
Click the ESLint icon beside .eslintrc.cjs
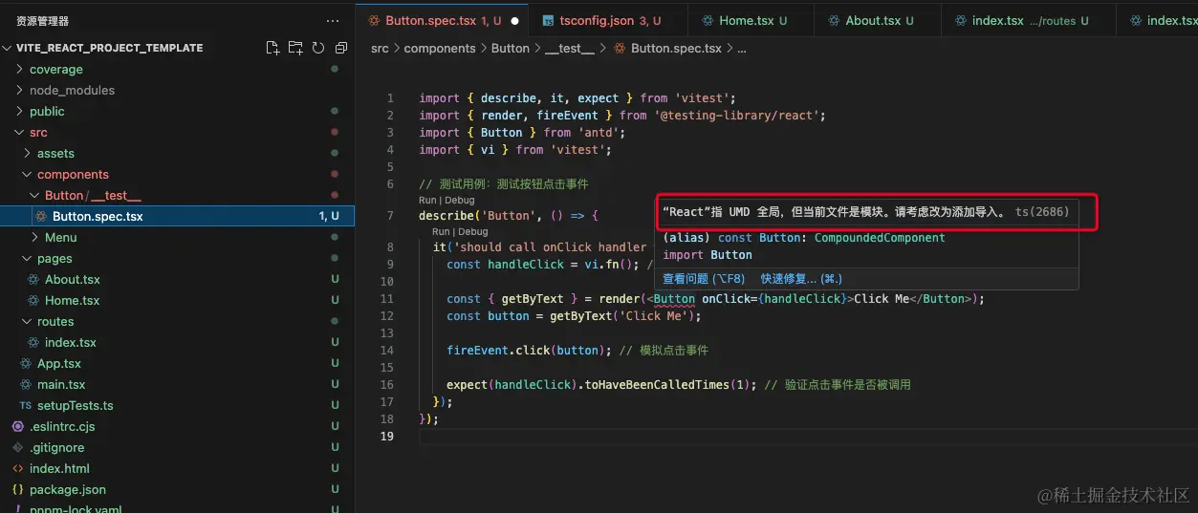click(18, 426)
